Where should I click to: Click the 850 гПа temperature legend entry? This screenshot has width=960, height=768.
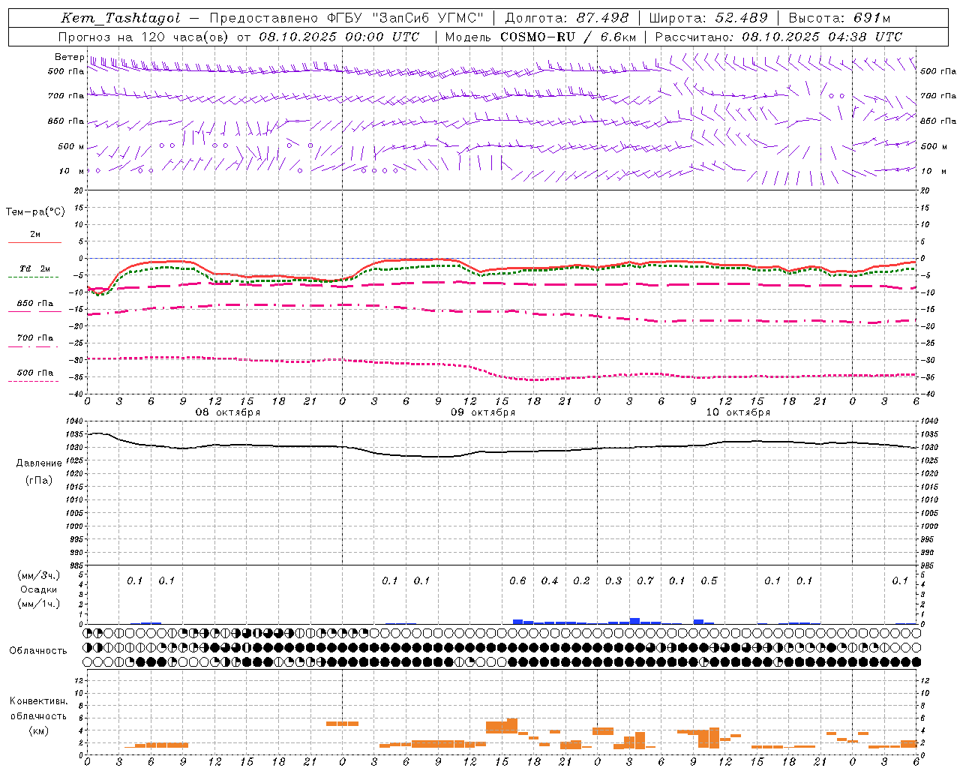[34, 306]
